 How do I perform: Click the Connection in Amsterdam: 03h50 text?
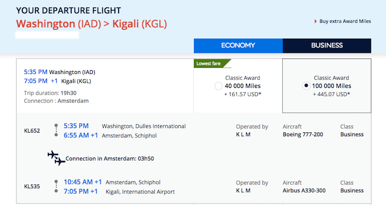tap(110, 159)
